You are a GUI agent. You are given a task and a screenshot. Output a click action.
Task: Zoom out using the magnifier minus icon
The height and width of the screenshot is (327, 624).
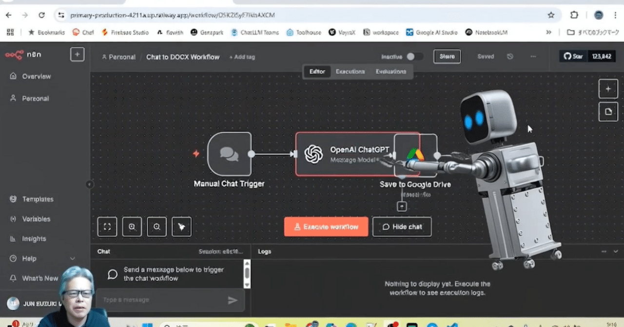(156, 226)
